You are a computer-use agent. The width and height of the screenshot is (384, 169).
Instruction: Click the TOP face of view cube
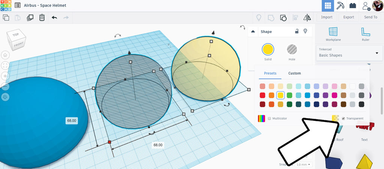pyautogui.click(x=16, y=34)
